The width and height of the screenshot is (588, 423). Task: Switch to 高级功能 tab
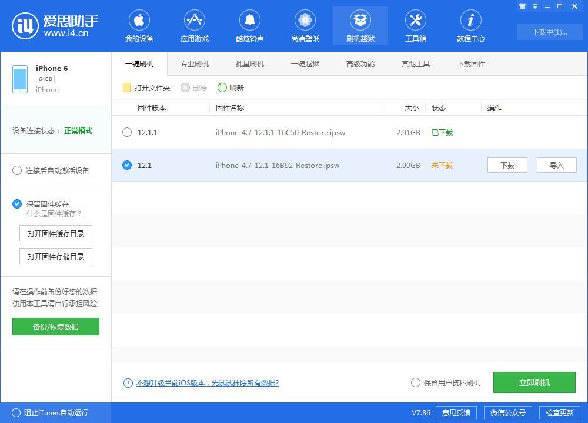click(360, 63)
